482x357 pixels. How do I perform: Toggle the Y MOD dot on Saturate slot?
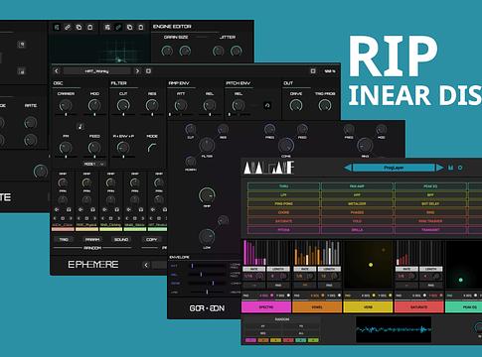click(x=441, y=296)
